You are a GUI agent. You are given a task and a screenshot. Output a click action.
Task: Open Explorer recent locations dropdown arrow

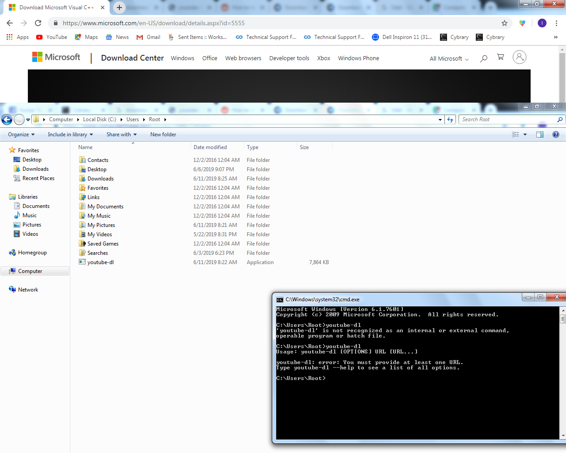tap(28, 120)
